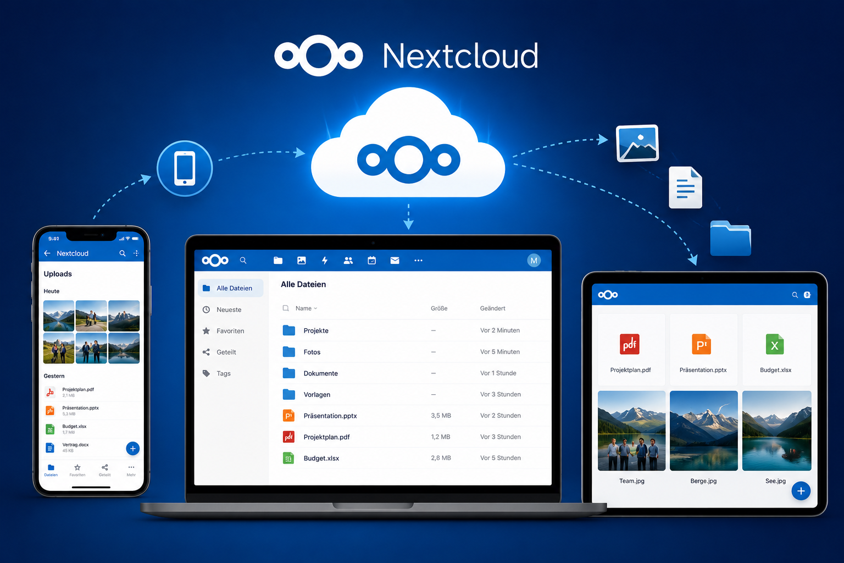Click the Nextcloud logo in laptop header
Image resolution: width=844 pixels, height=563 pixels.
pos(215,261)
